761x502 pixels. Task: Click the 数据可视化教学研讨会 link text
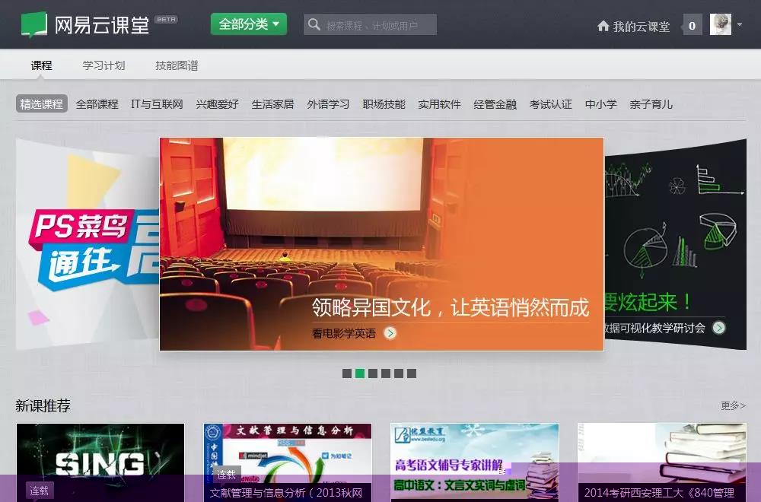click(654, 328)
